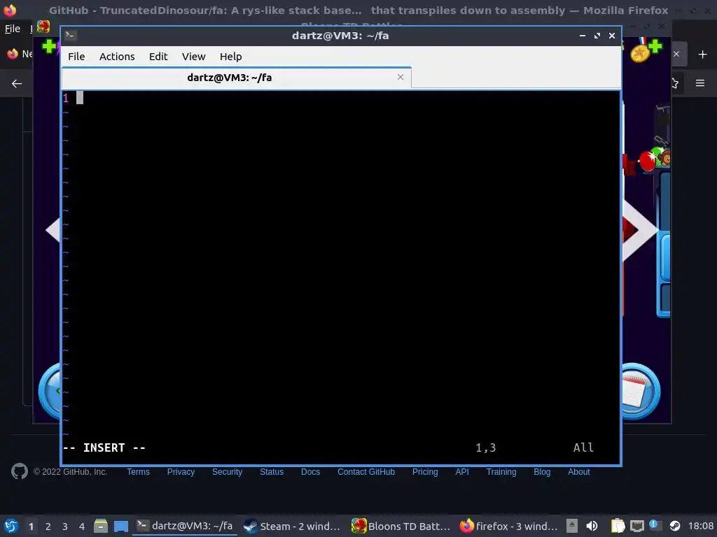Screen dimensions: 717x537
Task: Close the current Firefox tab
Action: click(676, 54)
